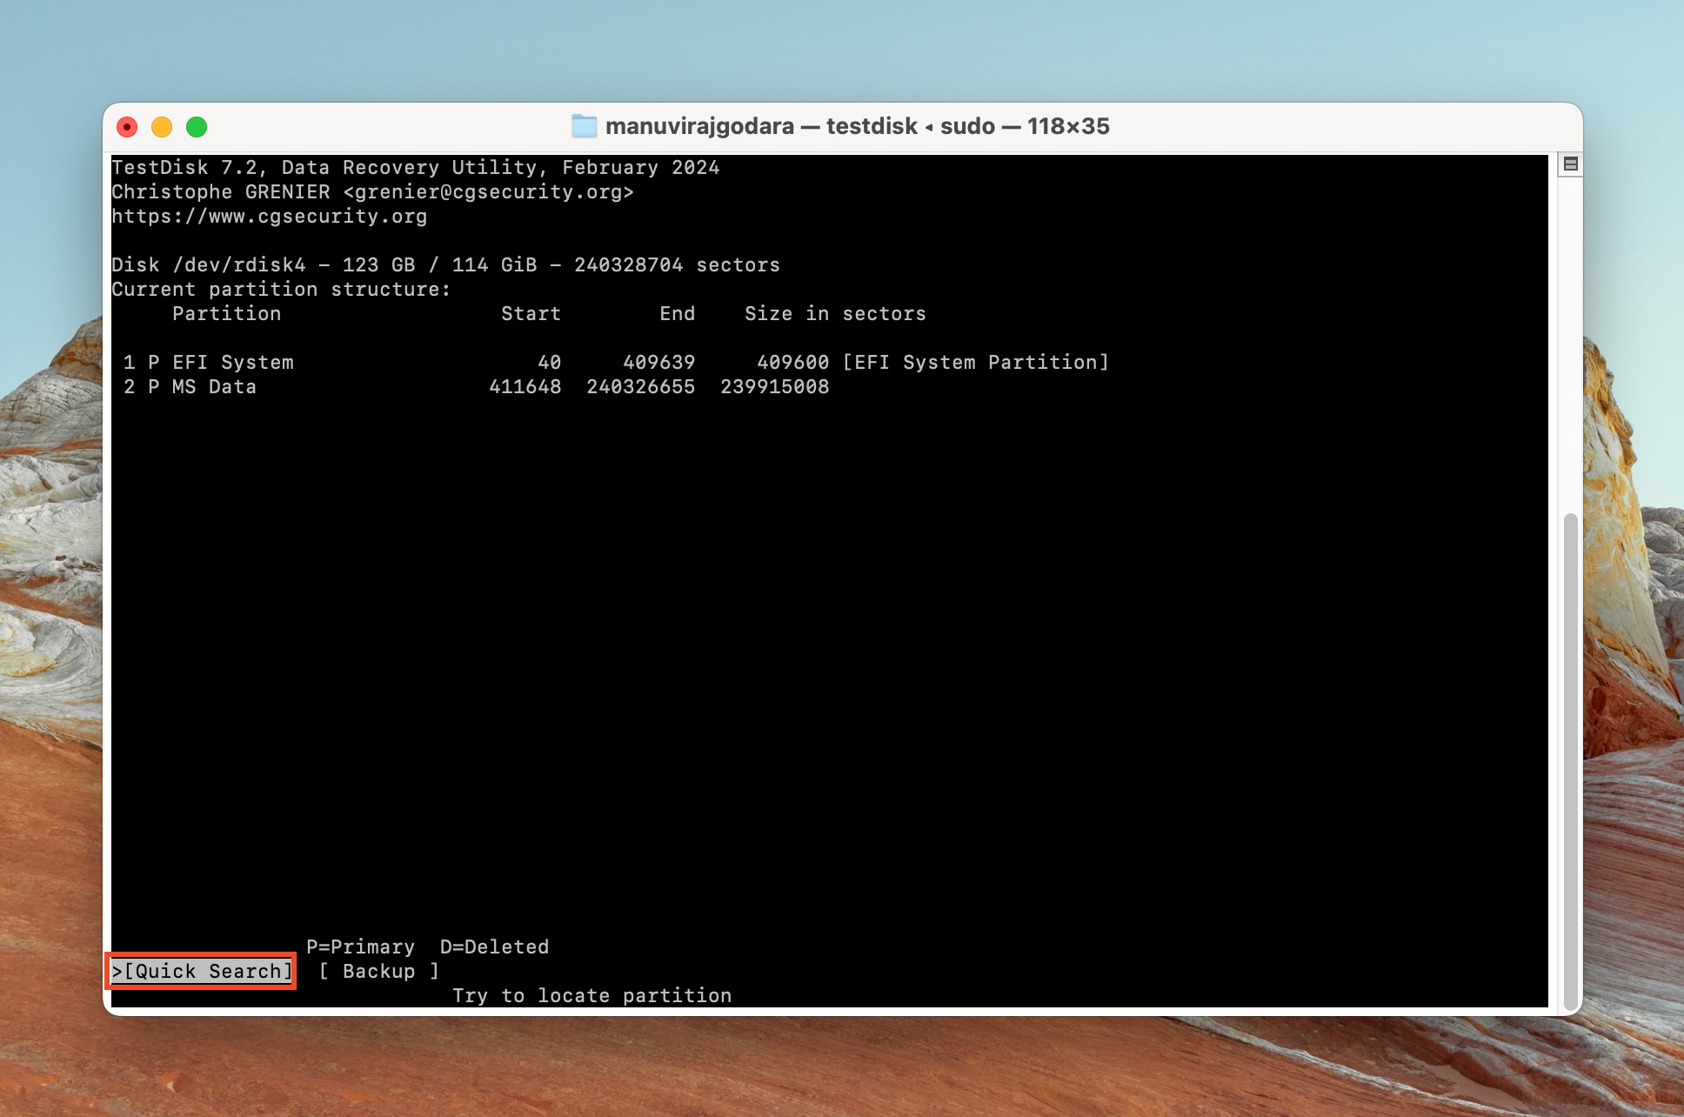The height and width of the screenshot is (1117, 1684).
Task: Close the terminal window with the red button
Action: coord(127,127)
